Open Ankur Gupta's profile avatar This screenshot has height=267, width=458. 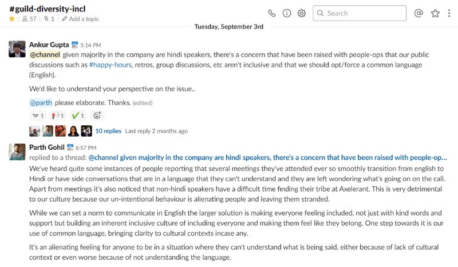(x=17, y=49)
